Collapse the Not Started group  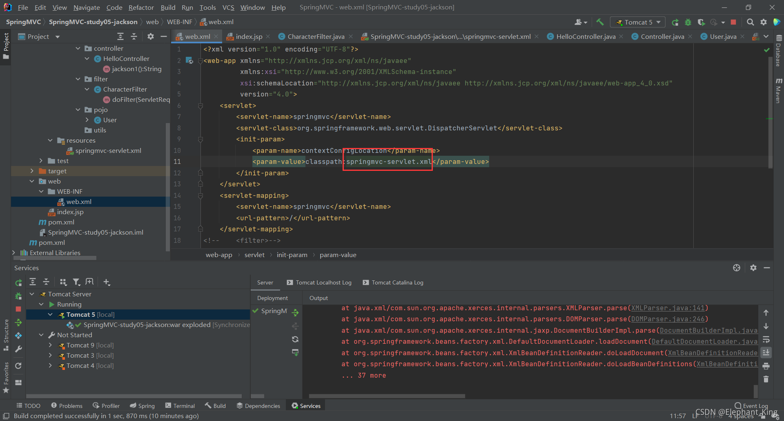(41, 335)
